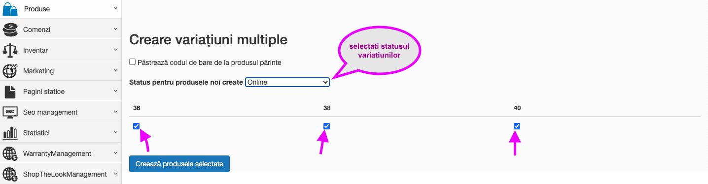Click the Produse shopping bag icon
The width and height of the screenshot is (708, 184).
(10, 9)
